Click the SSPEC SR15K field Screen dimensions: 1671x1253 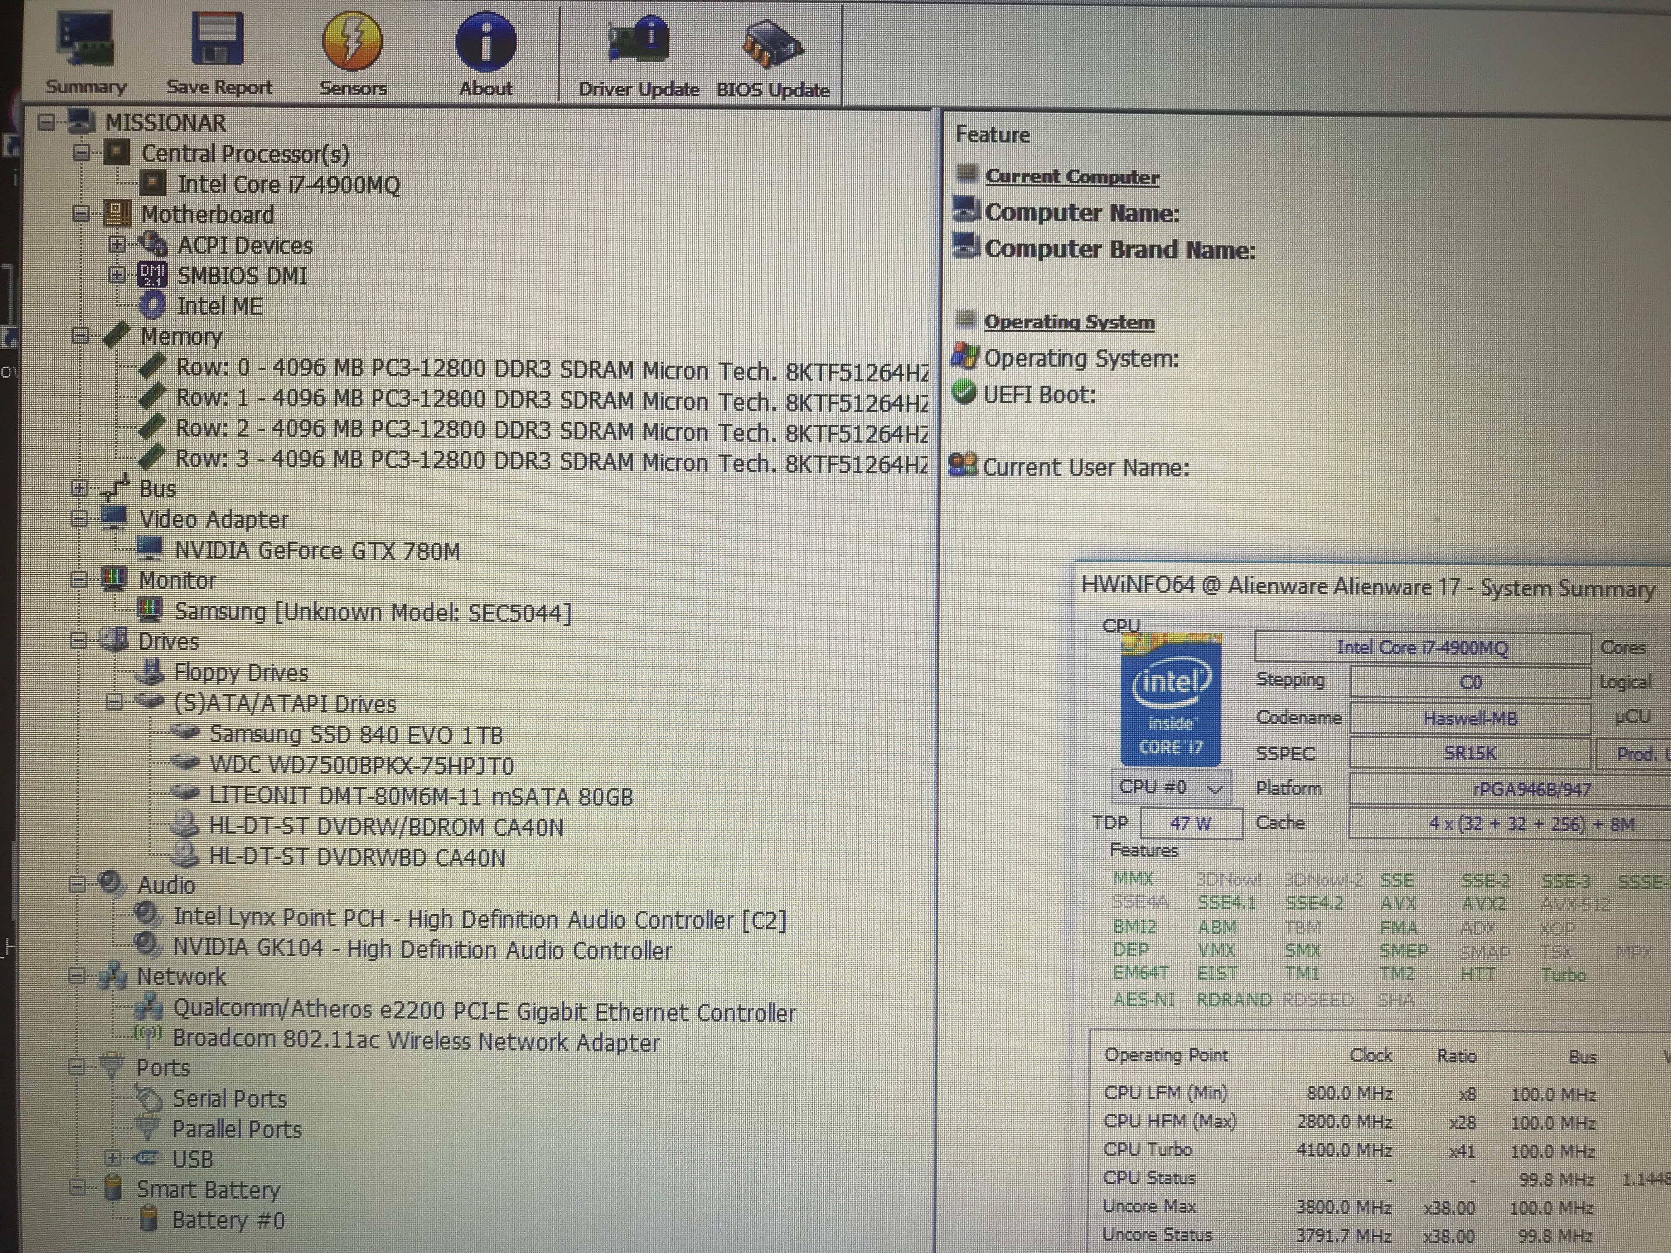(1469, 753)
